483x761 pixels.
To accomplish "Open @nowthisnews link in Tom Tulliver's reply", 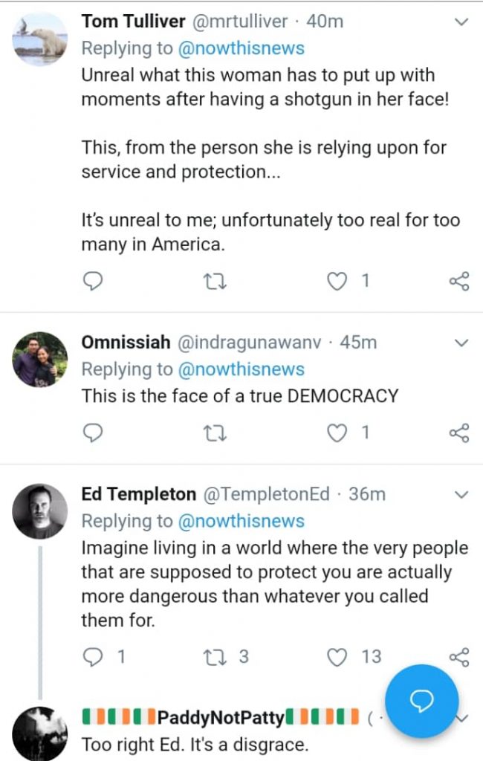I will 242,48.
